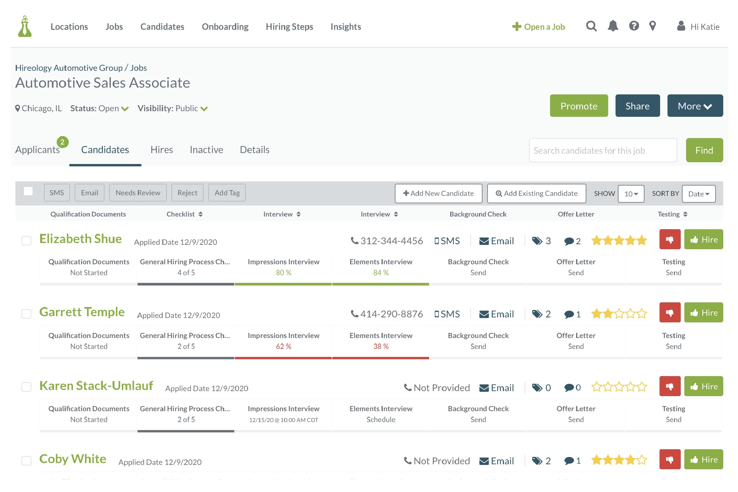
Task: Click Add New Candidate button
Action: point(438,193)
